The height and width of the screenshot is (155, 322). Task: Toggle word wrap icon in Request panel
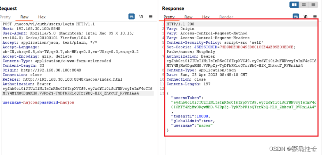click(x=131, y=17)
